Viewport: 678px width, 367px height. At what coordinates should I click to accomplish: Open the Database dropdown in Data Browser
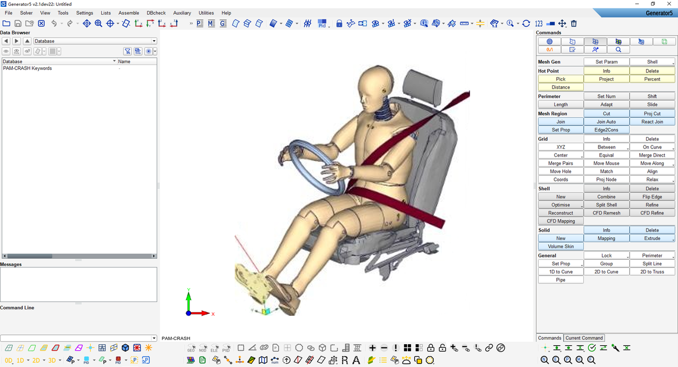[95, 41]
